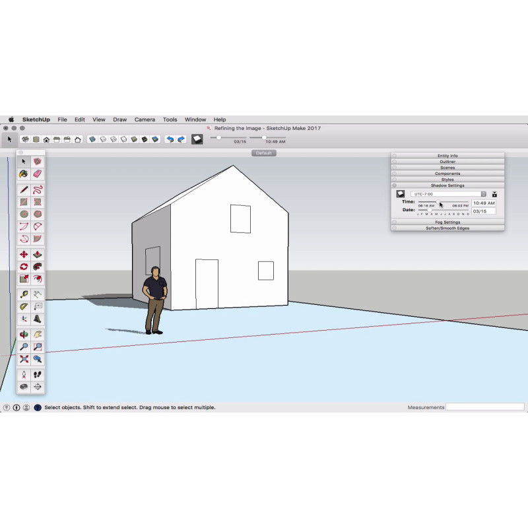Pick the Line pencil tool
Viewport: 528px width, 528px height.
[24, 189]
